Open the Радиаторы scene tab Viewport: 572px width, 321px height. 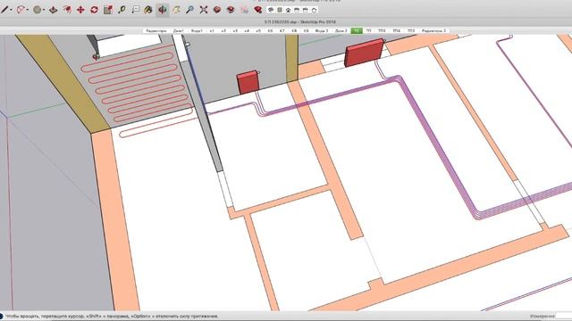pyautogui.click(x=156, y=31)
